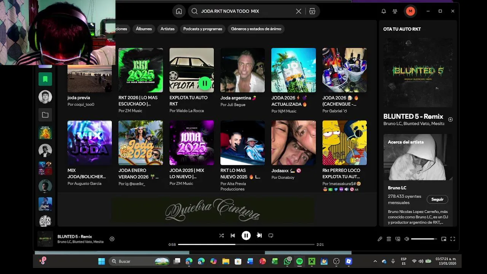
Task: Click BLUNTED 5 - Remix title in player bar
Action: (75, 237)
